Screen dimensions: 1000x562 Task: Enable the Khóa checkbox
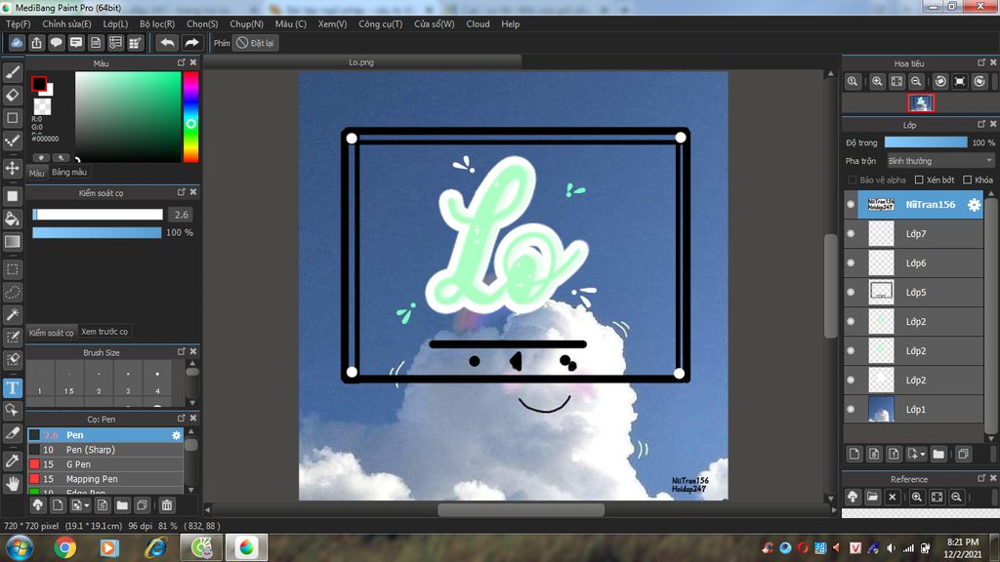(968, 180)
